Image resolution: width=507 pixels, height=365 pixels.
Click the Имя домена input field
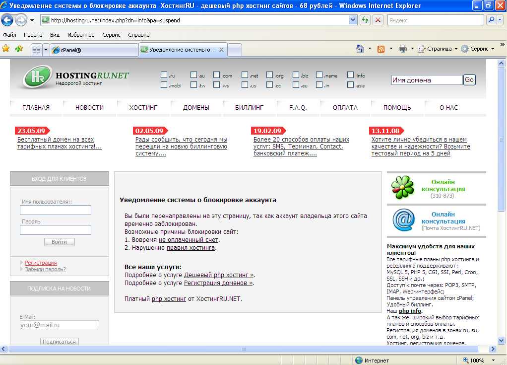coord(427,80)
